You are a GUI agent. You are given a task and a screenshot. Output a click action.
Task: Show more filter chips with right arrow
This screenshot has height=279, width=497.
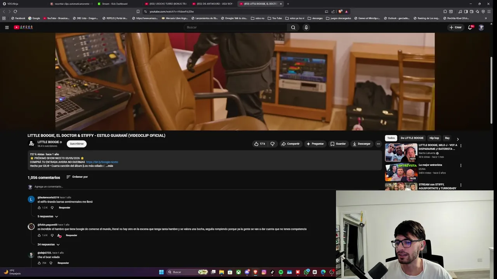click(457, 139)
